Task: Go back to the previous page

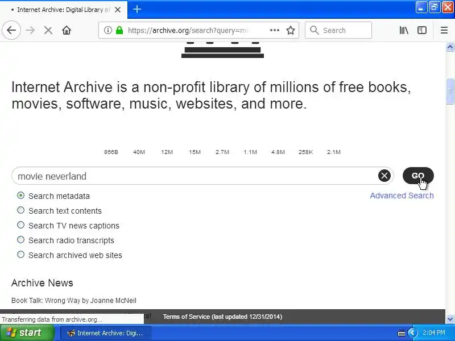Action: point(11,30)
